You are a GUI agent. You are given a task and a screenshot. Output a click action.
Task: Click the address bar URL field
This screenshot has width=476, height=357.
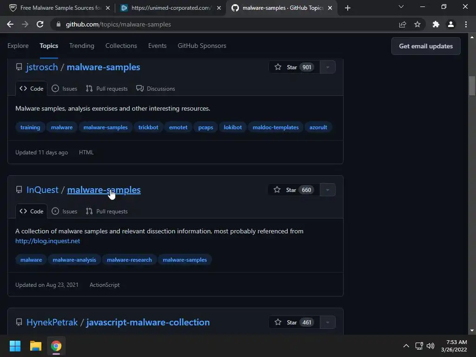[225, 24]
